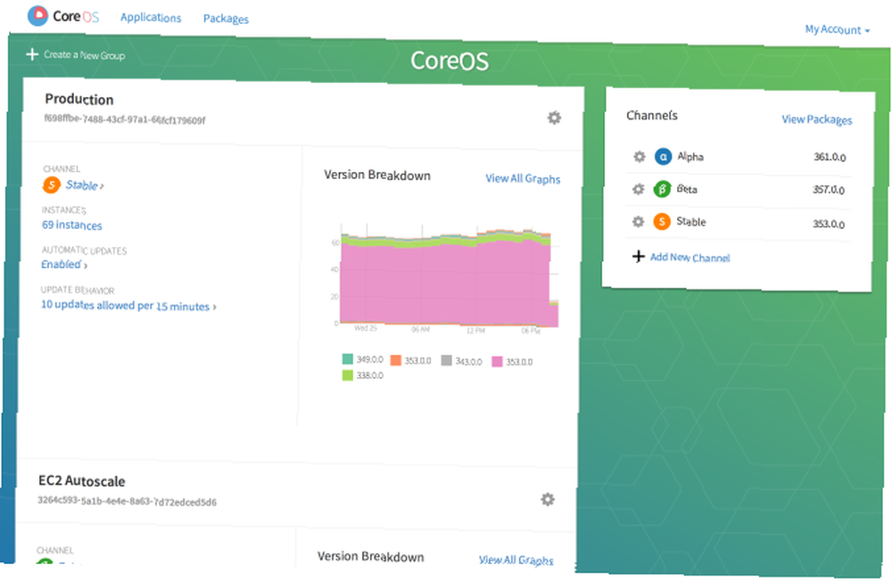Screen dimensions: 892x581
Task: Open the 69 instances link
Action: (x=71, y=225)
